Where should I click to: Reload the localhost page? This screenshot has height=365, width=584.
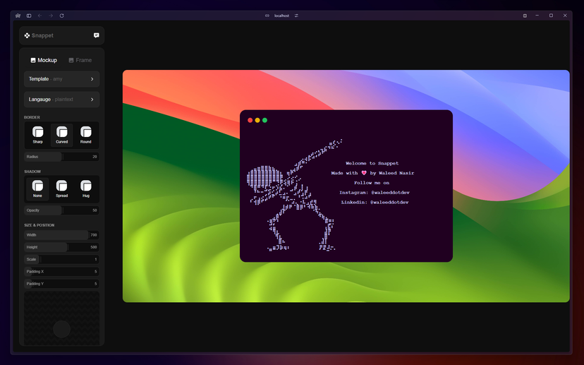pos(62,16)
